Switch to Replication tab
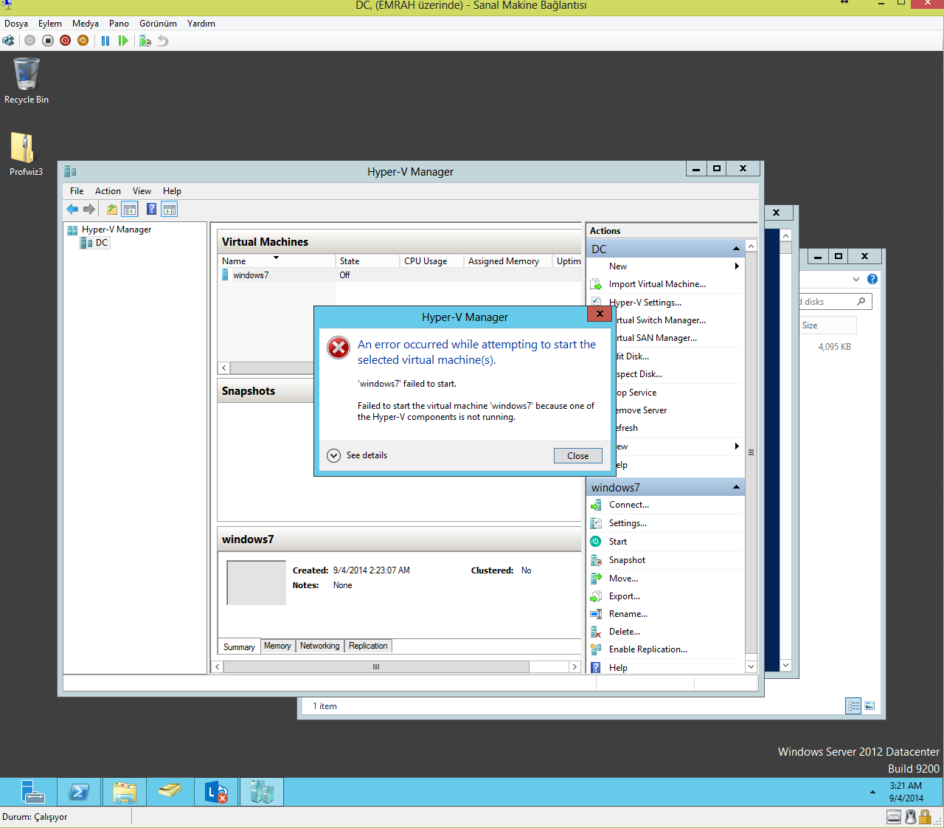Screen dimensions: 944x828 368,646
